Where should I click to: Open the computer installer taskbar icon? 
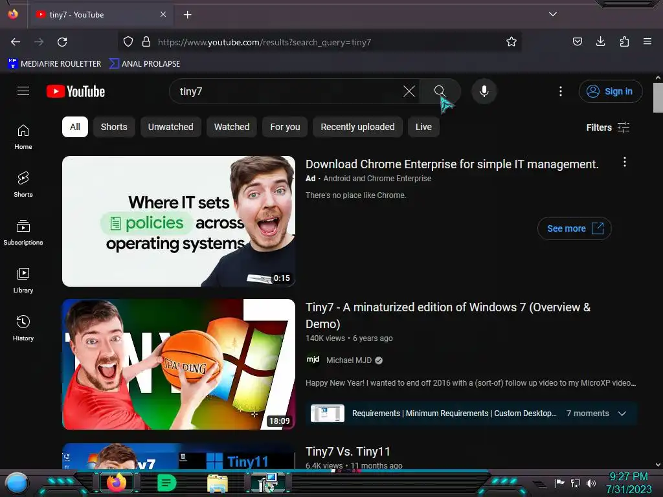[267, 483]
